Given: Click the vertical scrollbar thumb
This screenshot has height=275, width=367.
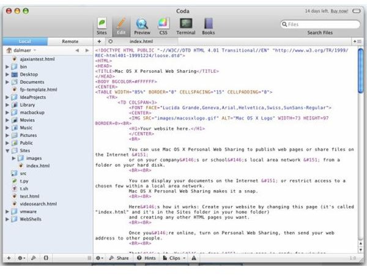Looking at the screenshot, I should (x=361, y=71).
